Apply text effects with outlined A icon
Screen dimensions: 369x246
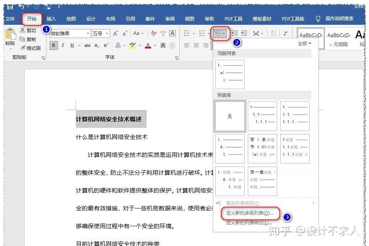[118, 45]
